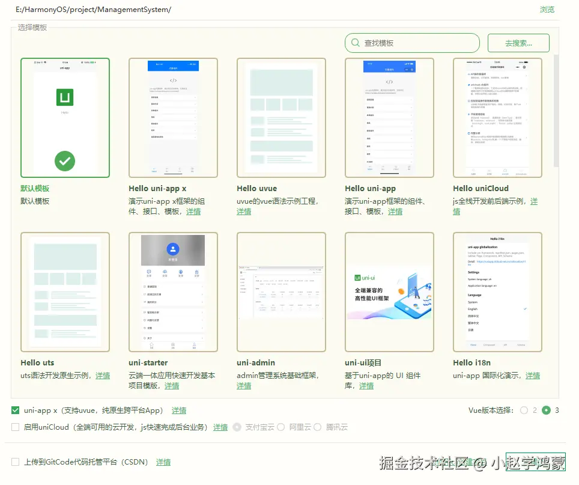This screenshot has width=579, height=485.
Task: Choose 腾讯云 radio option
Action: (x=318, y=427)
